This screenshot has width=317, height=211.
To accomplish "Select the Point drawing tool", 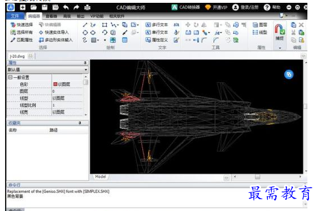I will click(x=105, y=40).
